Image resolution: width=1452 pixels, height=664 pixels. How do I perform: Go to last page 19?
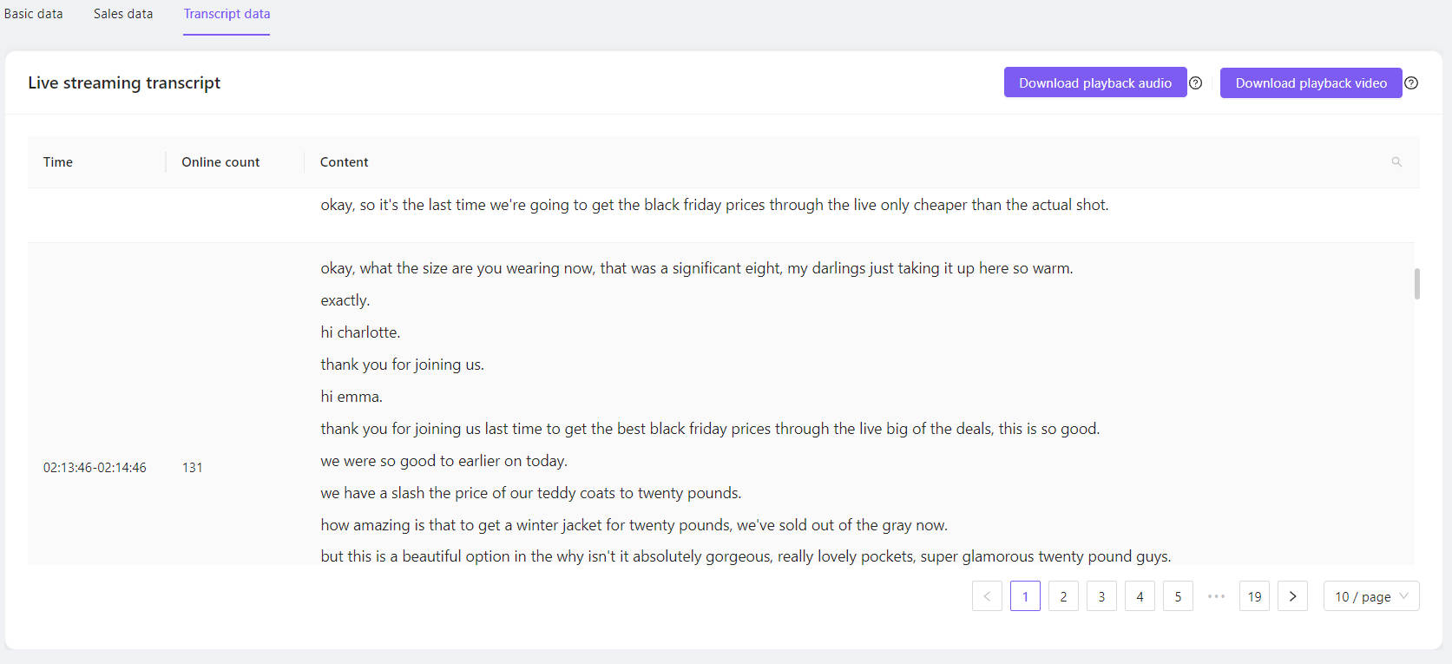pyautogui.click(x=1254, y=596)
